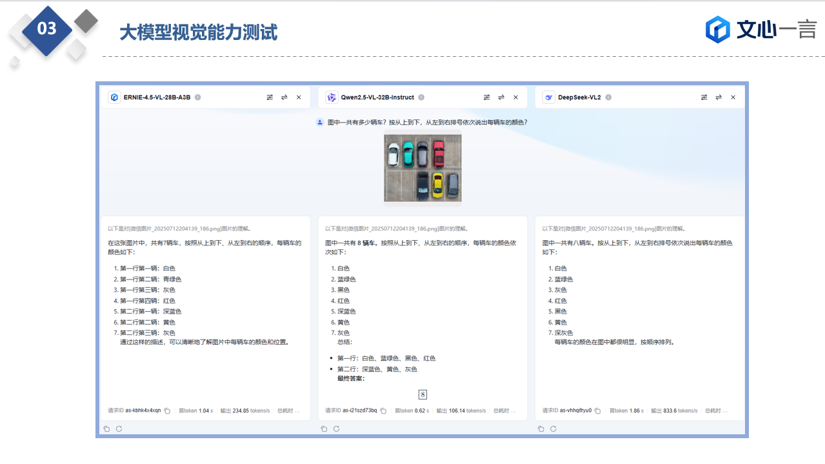Close the ERNIE-4.5-VL-28B-A3B panel

click(x=299, y=97)
